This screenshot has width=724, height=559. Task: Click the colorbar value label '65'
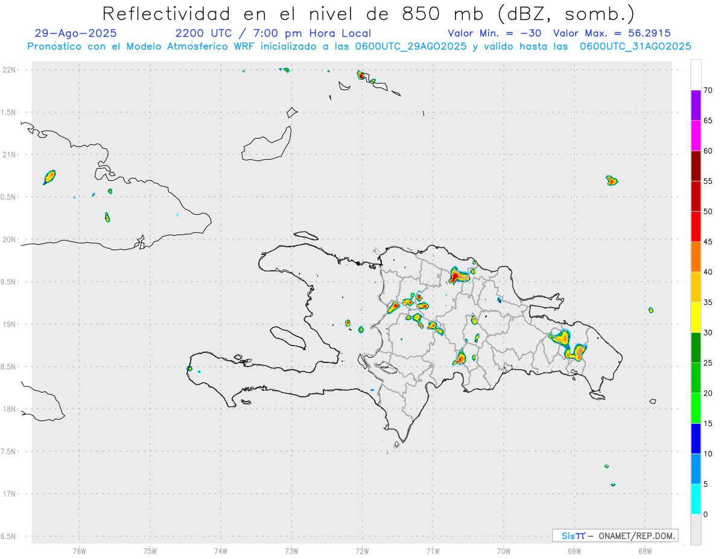[709, 121]
